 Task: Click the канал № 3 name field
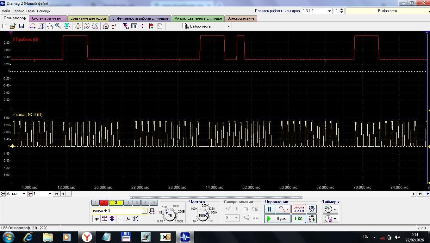point(117,211)
